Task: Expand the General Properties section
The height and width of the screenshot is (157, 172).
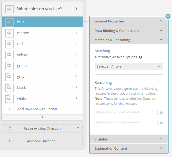Action: 129,21
